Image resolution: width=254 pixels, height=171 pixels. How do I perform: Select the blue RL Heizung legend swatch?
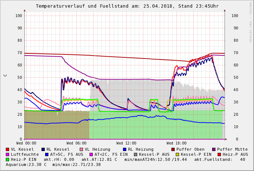[x=125, y=149]
